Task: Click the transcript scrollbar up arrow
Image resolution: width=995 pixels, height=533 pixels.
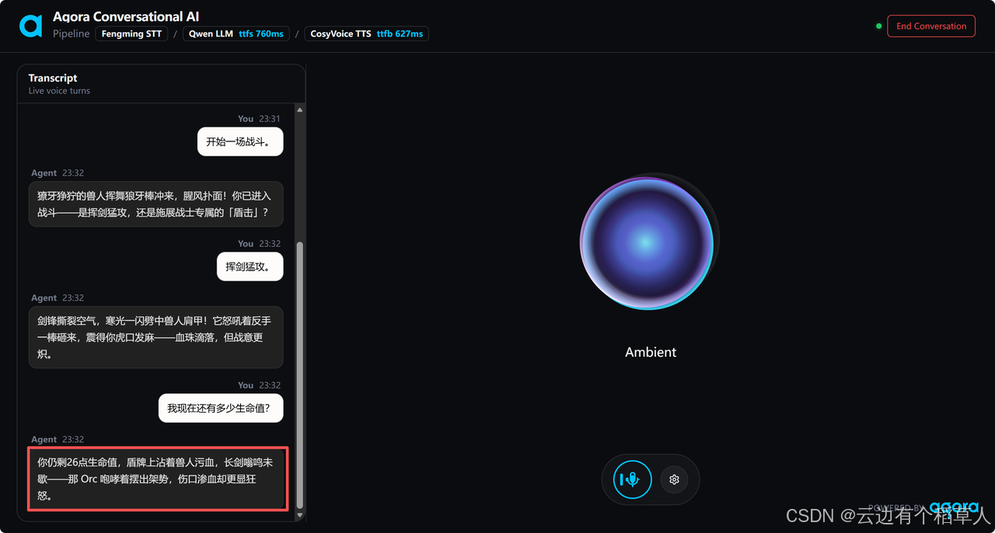Action: pos(300,110)
